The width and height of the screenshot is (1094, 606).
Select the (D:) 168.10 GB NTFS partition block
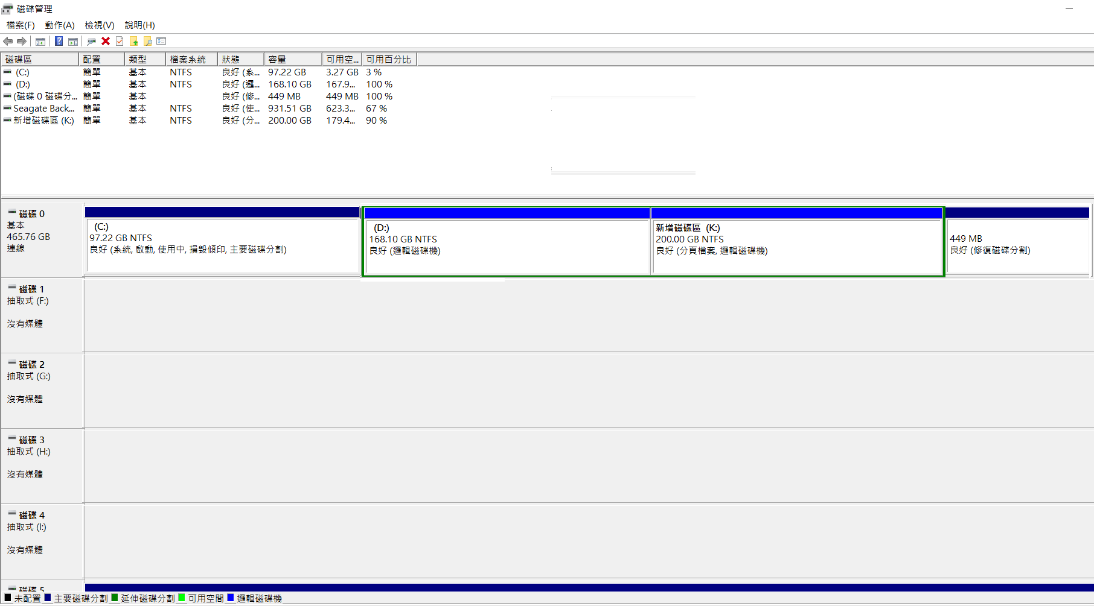[x=507, y=241]
